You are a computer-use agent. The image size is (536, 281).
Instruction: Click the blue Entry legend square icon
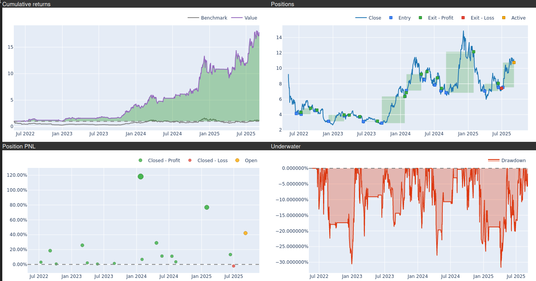391,18
